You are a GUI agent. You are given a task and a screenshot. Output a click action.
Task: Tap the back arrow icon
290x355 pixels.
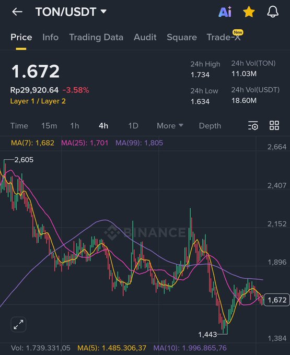coord(17,12)
